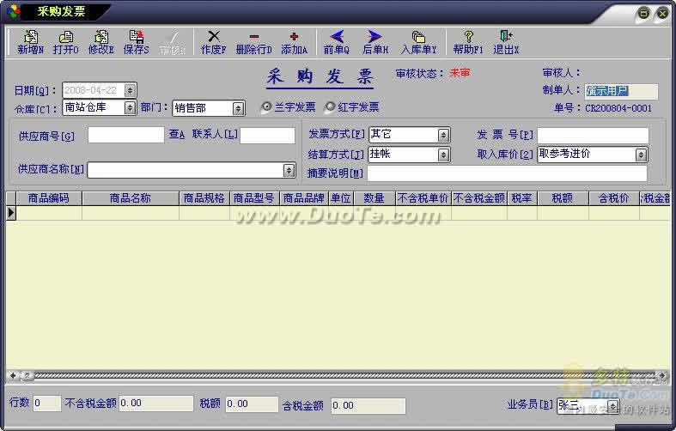Open the 部门 department dropdown
The width and height of the screenshot is (676, 431).
click(x=238, y=108)
